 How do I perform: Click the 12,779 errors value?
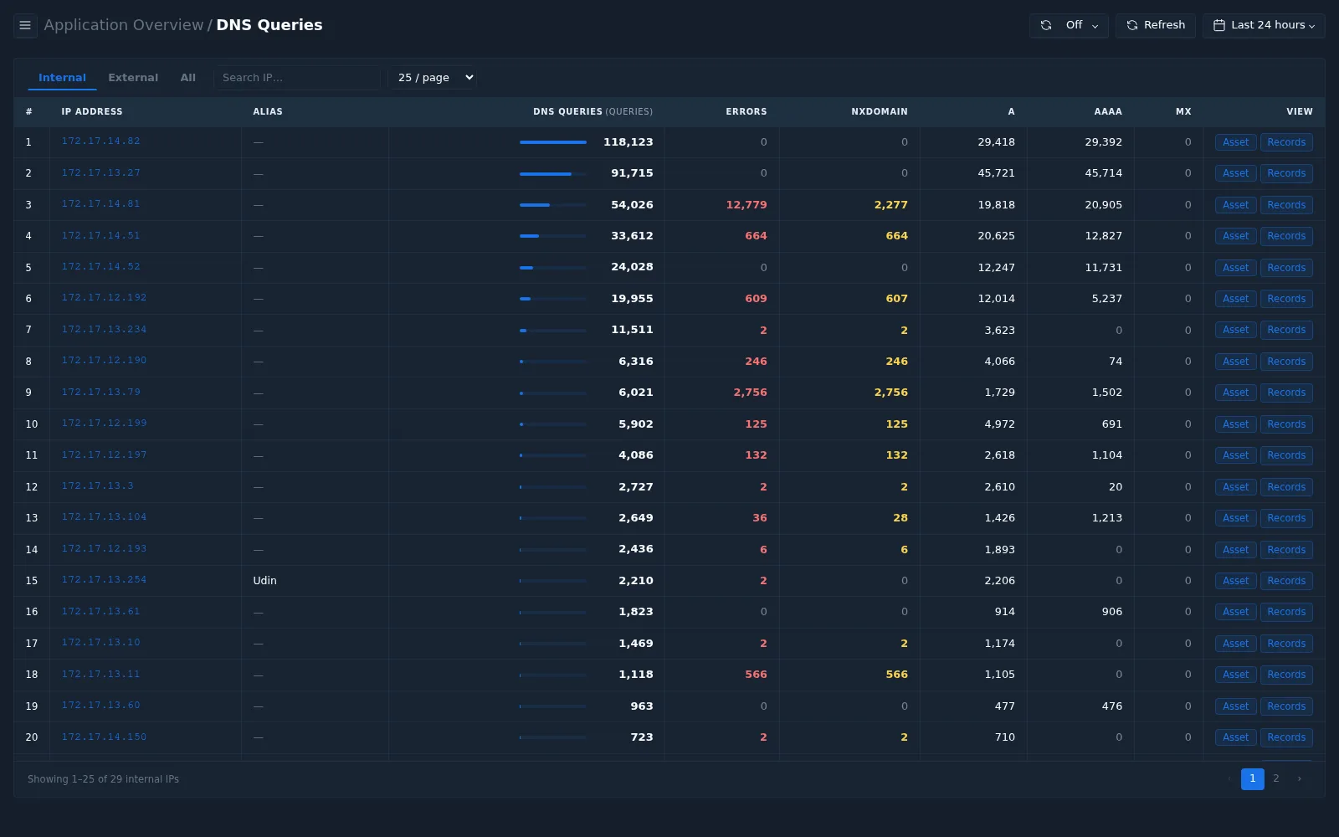point(746,205)
